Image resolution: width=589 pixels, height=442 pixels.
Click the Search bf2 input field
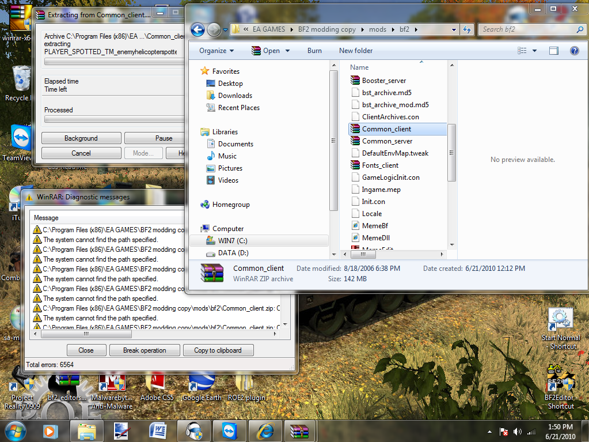pos(527,29)
